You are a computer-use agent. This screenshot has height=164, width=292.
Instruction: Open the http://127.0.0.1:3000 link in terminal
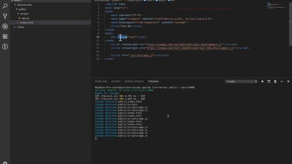pos(138,90)
